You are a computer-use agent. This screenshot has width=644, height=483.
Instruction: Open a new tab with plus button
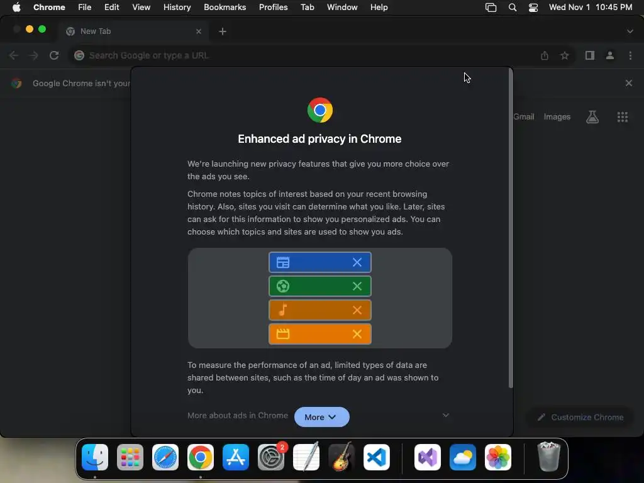click(223, 31)
